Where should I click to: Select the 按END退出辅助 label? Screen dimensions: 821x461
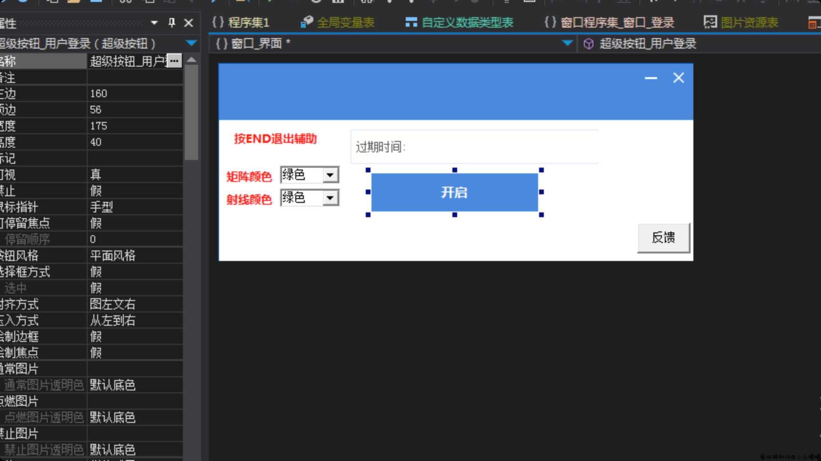click(275, 139)
